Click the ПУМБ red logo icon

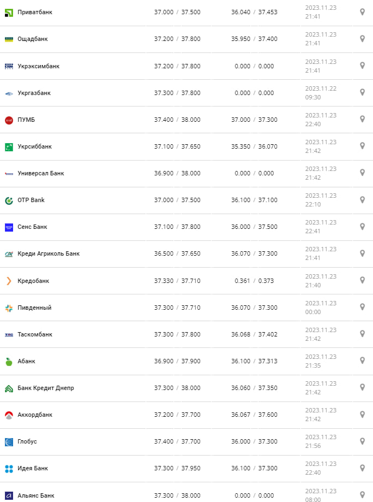pos(9,120)
